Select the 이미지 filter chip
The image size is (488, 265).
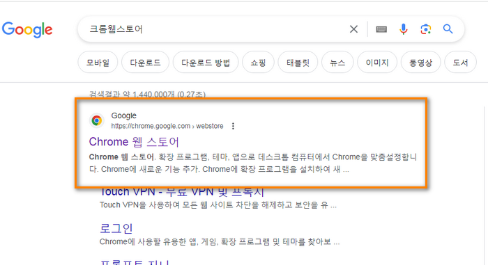[x=377, y=63]
